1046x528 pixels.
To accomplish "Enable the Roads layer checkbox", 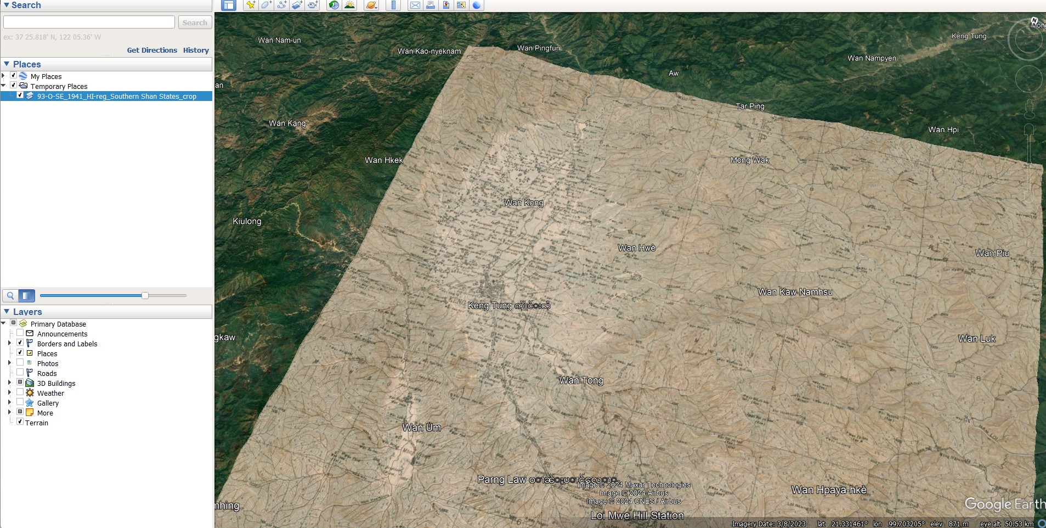I will click(20, 373).
